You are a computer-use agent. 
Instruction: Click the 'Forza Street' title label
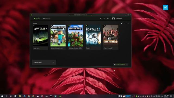[x=36, y=48]
